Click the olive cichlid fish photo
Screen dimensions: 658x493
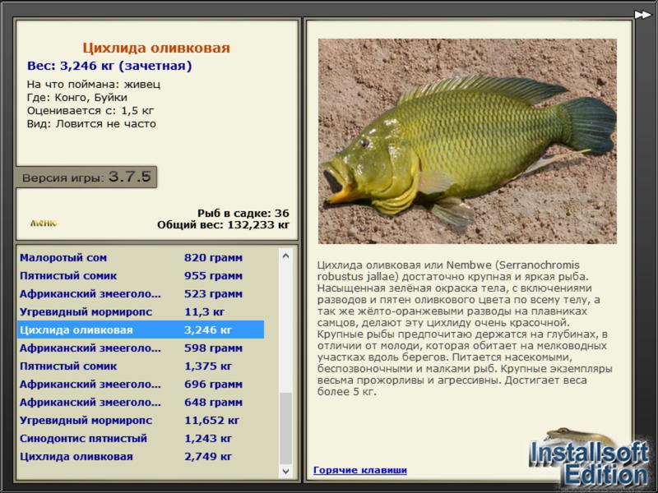click(467, 141)
